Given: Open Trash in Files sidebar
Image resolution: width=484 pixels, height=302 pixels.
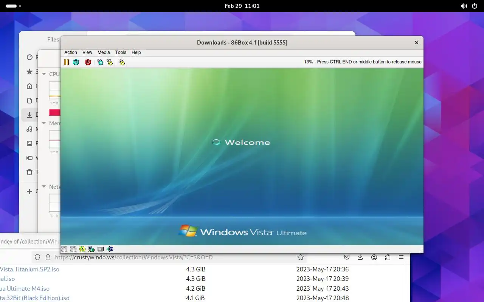Looking at the screenshot, I should pos(29,172).
